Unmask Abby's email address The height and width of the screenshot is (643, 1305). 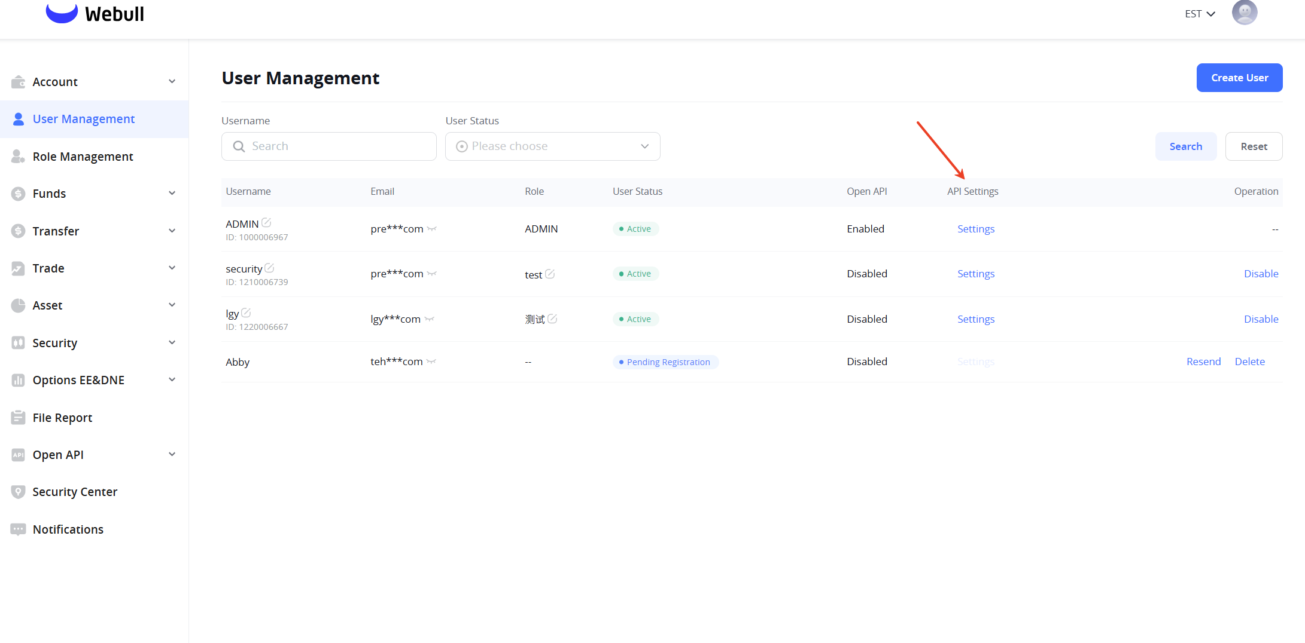431,362
